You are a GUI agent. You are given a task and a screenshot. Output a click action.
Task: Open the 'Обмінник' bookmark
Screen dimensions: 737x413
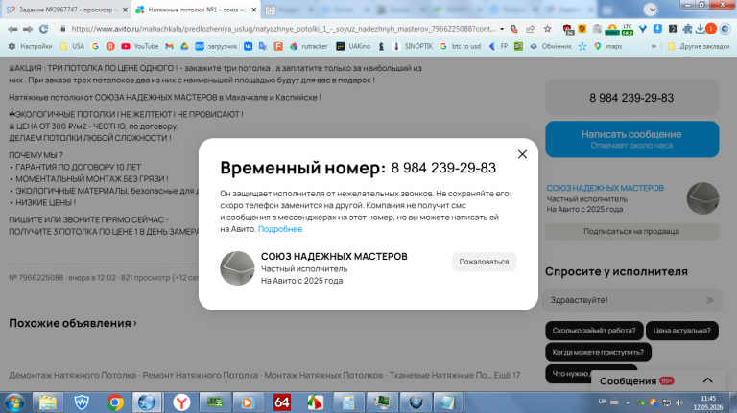pos(551,46)
